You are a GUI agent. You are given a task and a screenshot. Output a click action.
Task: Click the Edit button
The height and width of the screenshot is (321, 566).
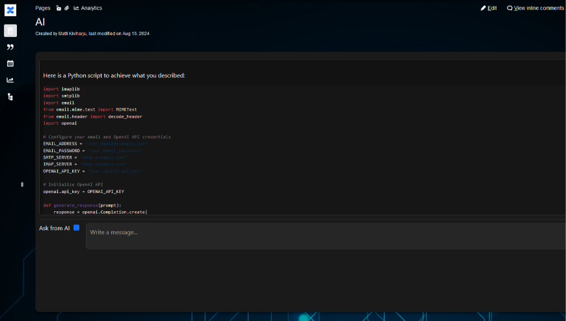[x=489, y=8]
